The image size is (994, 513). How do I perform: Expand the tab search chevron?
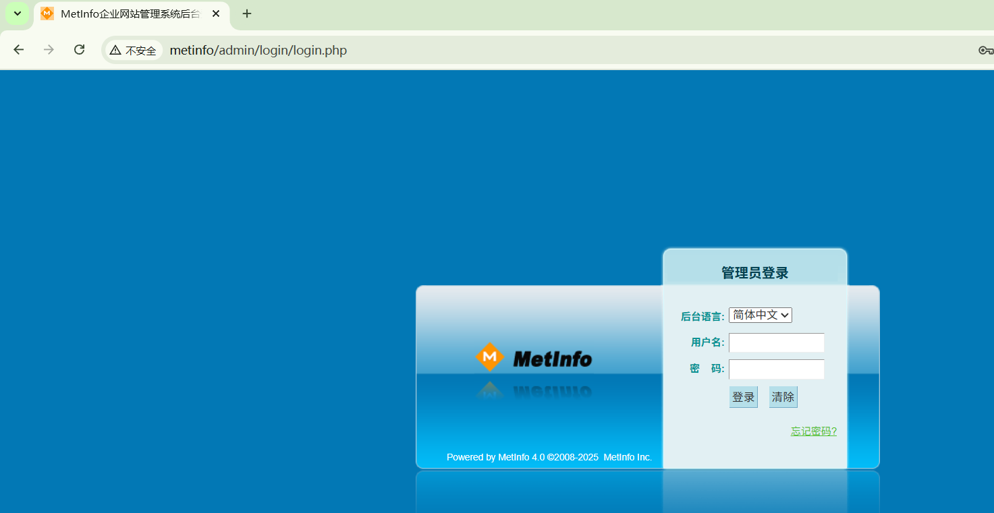point(18,13)
